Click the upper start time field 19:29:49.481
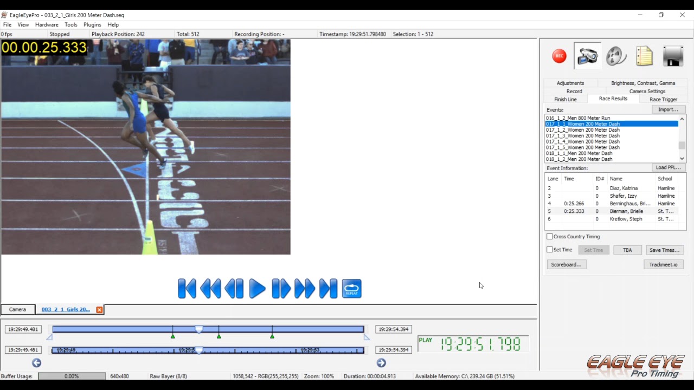 click(x=23, y=329)
